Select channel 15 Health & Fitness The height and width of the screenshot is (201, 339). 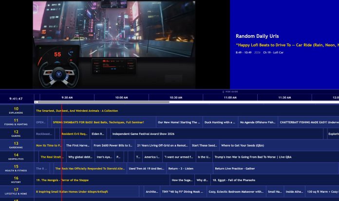click(16, 168)
